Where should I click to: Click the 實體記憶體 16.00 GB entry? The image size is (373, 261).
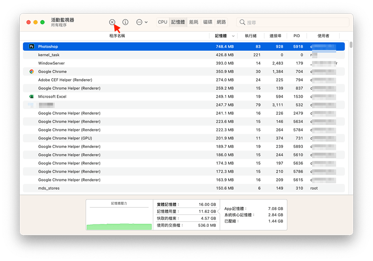(x=186, y=204)
